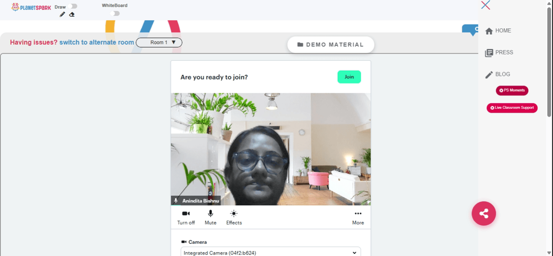Click Live Classroom Support tag
The image size is (553, 256).
[512, 108]
